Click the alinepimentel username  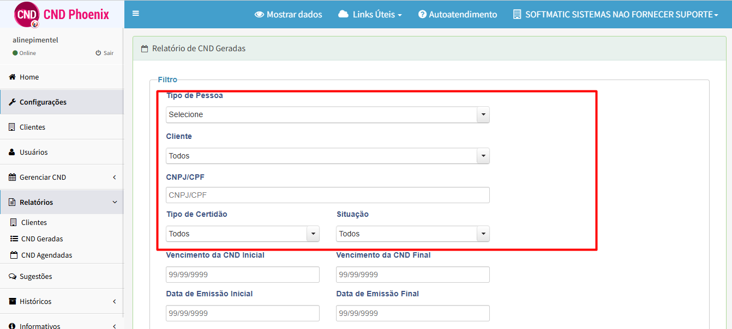point(35,40)
